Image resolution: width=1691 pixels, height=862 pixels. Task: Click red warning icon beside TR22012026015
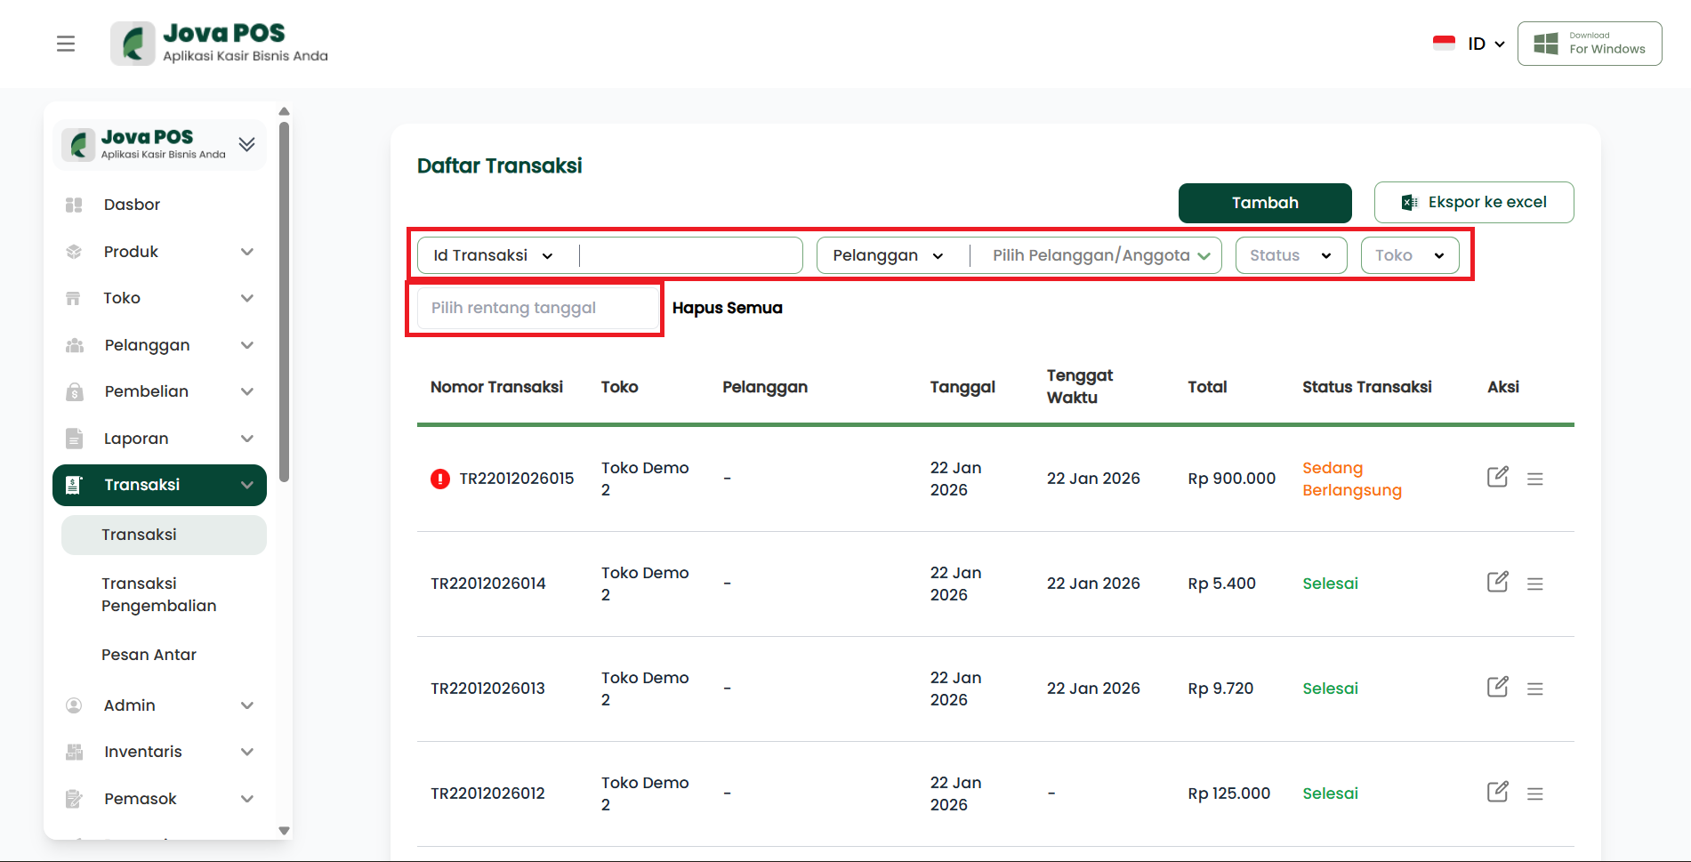pyautogui.click(x=439, y=479)
